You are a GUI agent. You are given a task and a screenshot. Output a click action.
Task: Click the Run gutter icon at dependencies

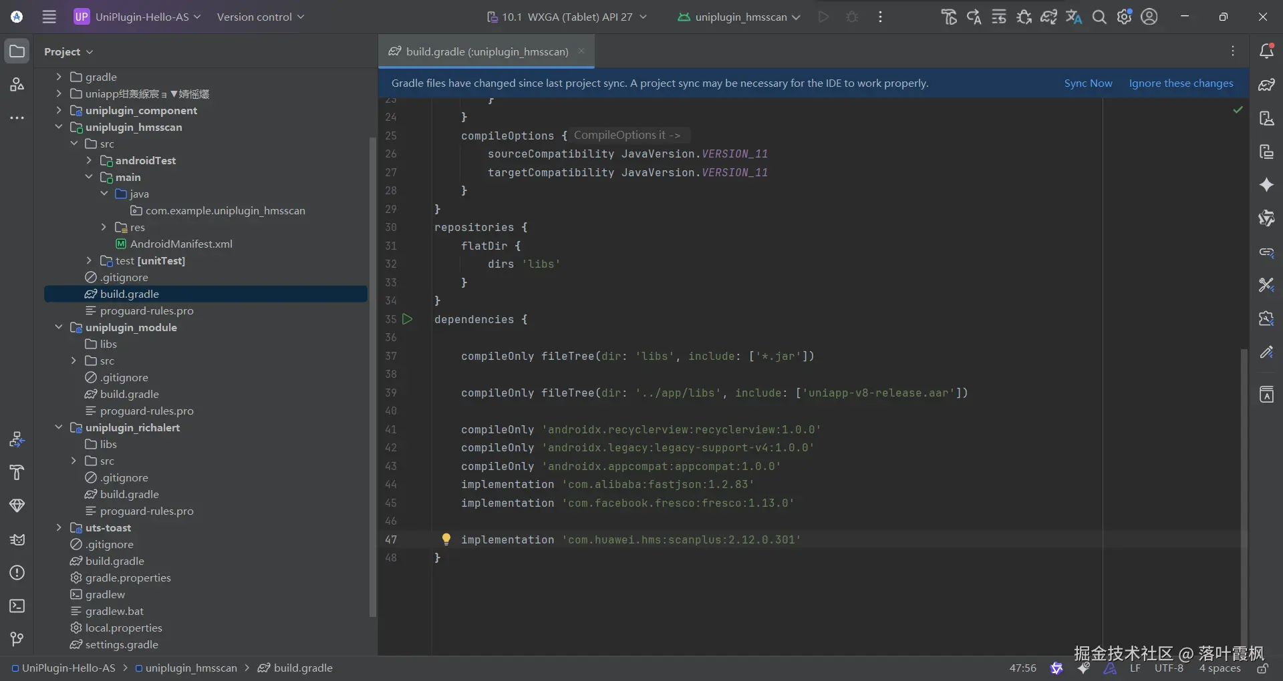(407, 319)
